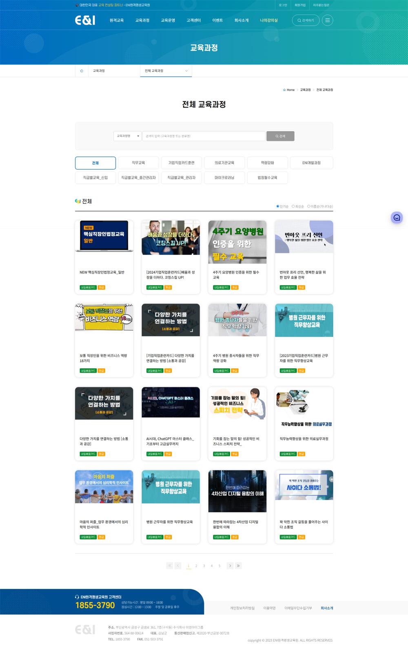Click the gray E&I logo in the footer
This screenshot has width=408, height=653.
(x=85, y=629)
